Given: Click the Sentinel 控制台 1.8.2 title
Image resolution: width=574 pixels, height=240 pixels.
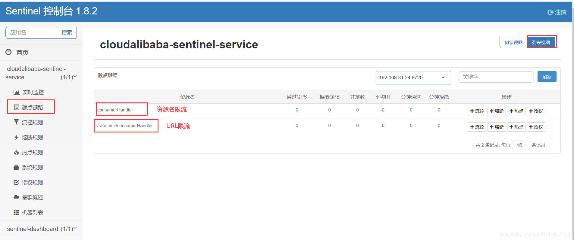Looking at the screenshot, I should coord(51,11).
